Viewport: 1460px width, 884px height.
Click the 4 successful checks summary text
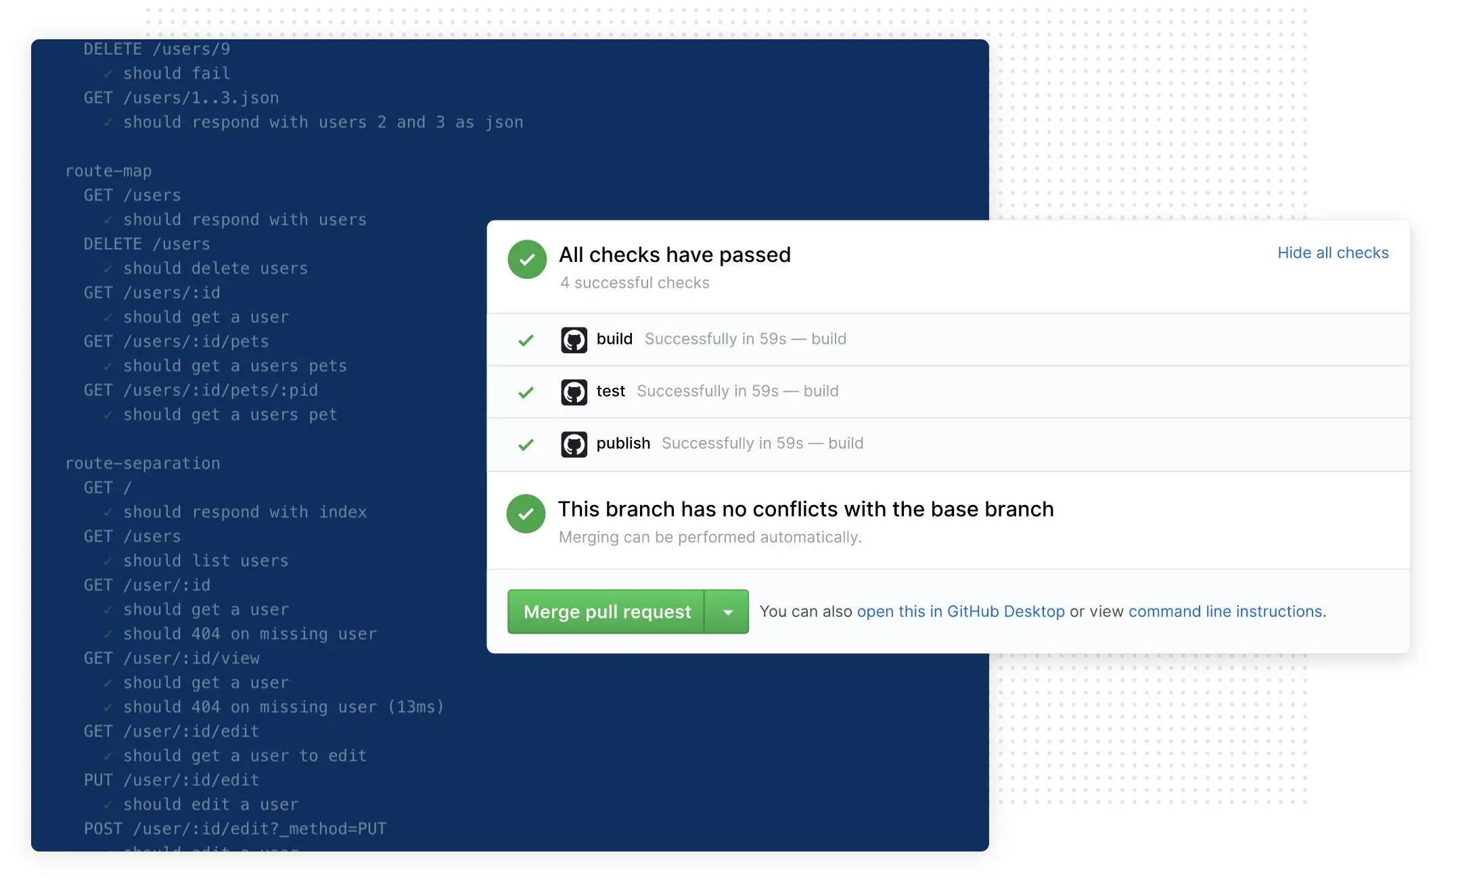[635, 282]
